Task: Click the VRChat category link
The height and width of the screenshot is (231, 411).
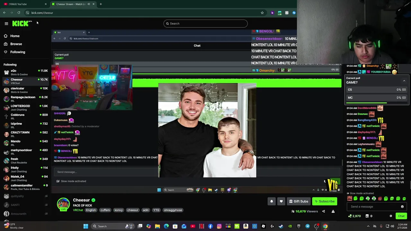Action: point(78,210)
